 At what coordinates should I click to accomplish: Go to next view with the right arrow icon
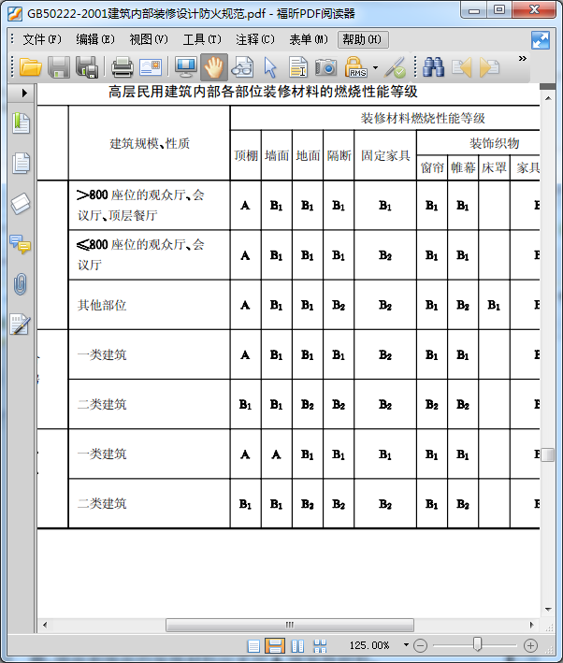tap(489, 67)
